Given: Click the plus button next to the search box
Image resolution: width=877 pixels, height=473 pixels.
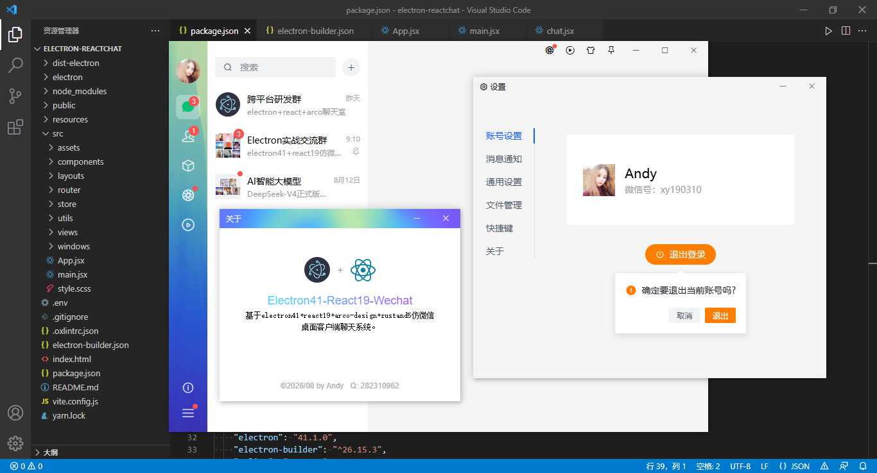Looking at the screenshot, I should click(351, 67).
